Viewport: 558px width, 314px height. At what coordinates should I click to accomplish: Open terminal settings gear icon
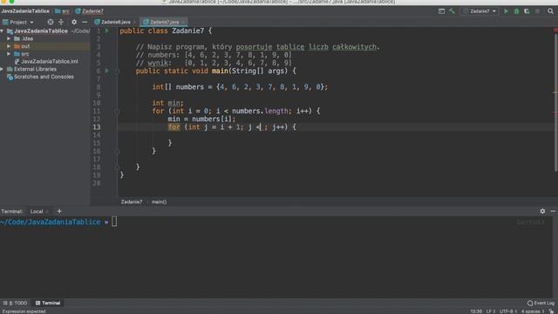(x=542, y=211)
